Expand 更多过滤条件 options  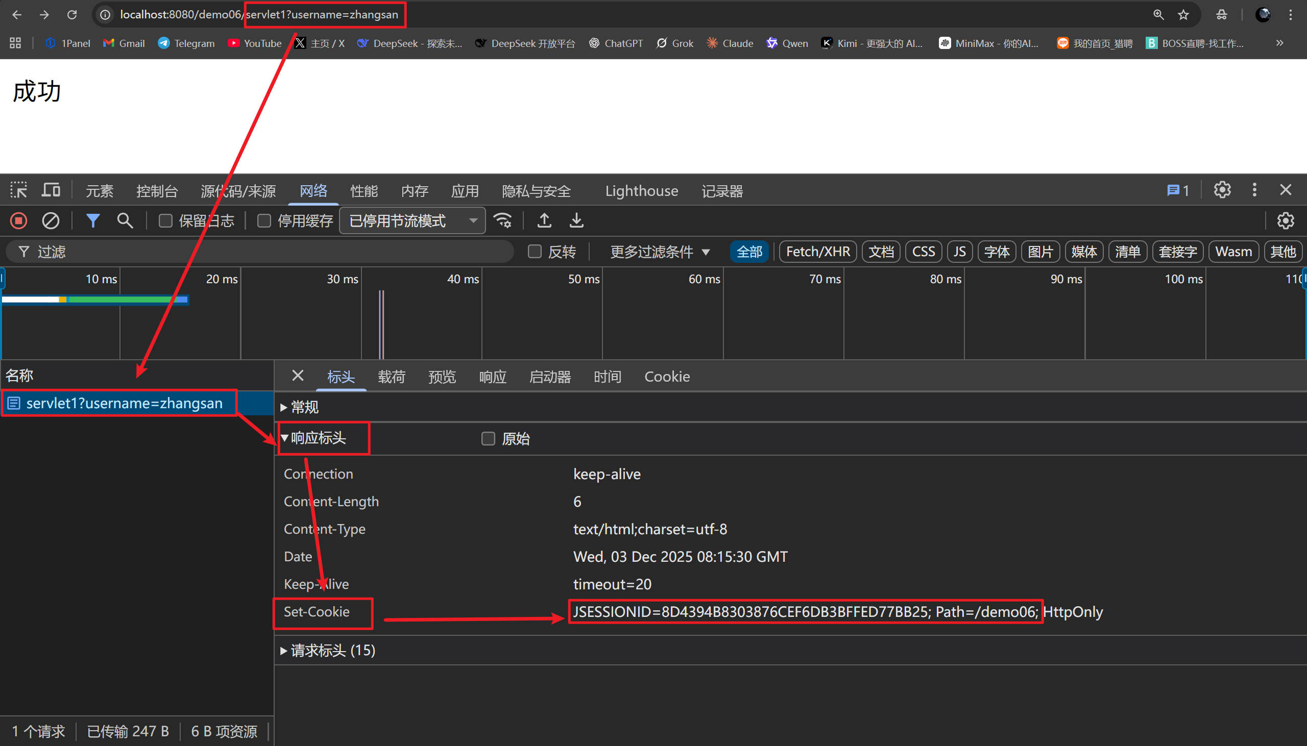point(658,252)
